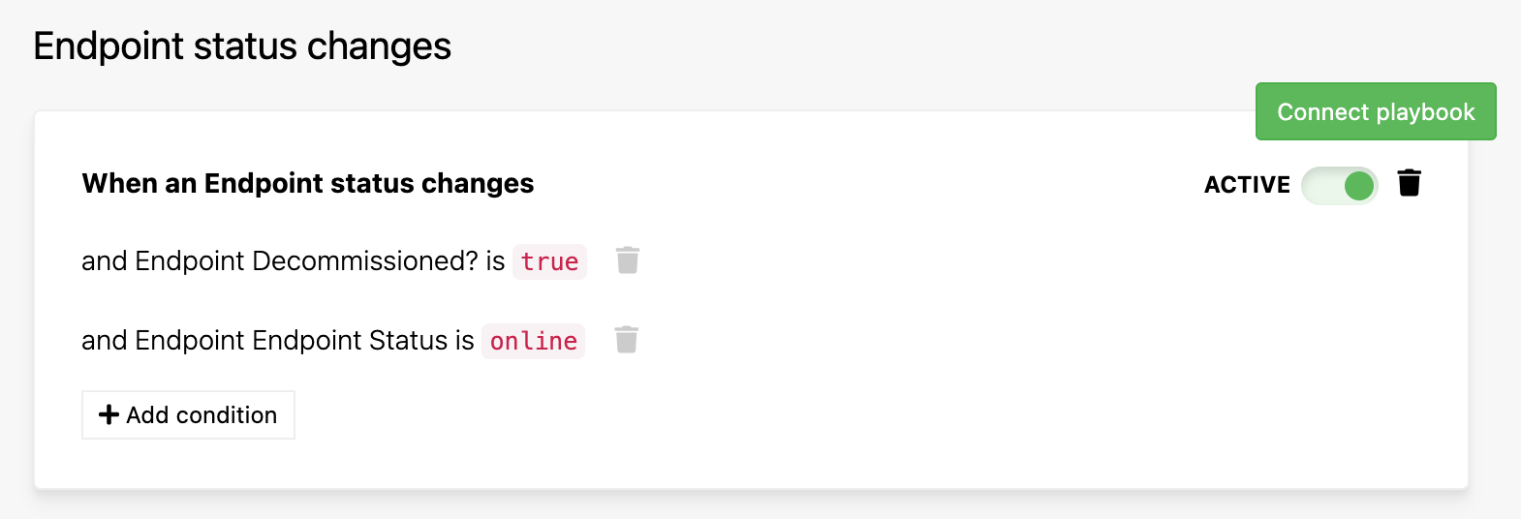Click the word 'and' starting the first condition
Screen dimensions: 1521x519
pos(105,260)
